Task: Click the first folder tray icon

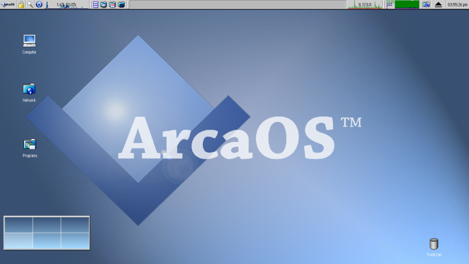Action: (104, 5)
